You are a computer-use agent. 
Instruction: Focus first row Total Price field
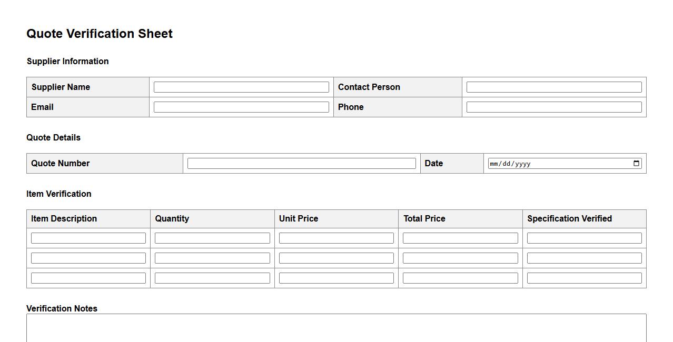click(x=460, y=238)
